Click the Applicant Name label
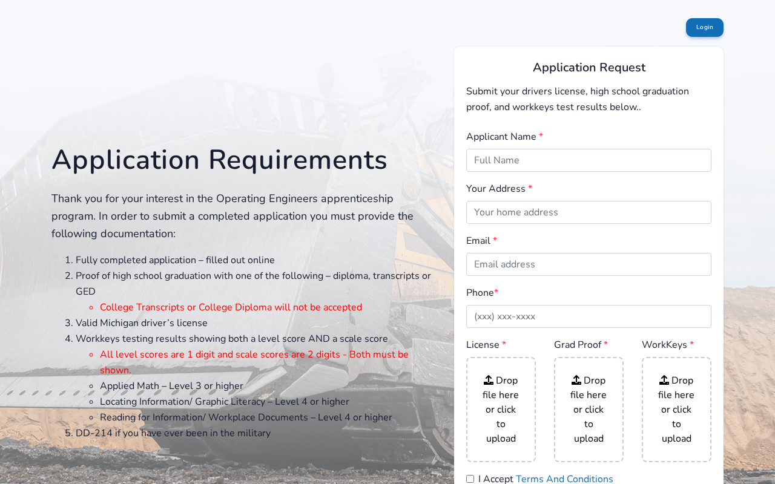Viewport: 775px width, 484px height. pos(501,137)
